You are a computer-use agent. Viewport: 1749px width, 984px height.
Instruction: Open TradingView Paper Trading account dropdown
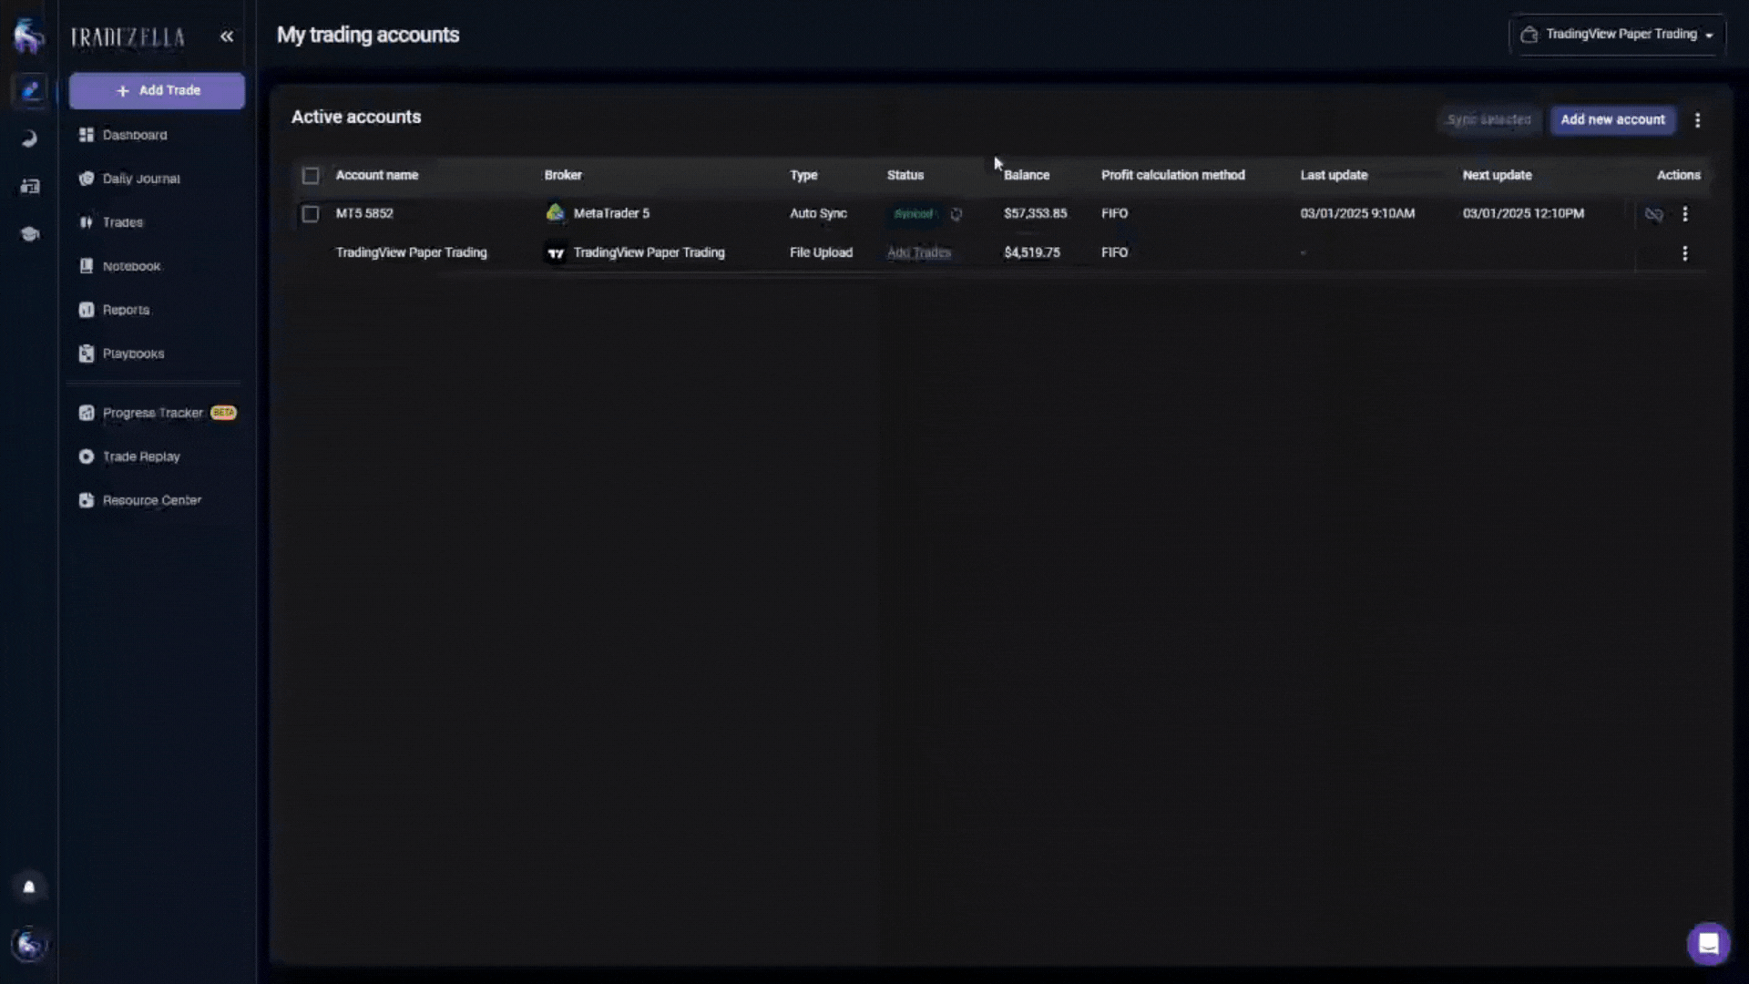tap(1618, 35)
